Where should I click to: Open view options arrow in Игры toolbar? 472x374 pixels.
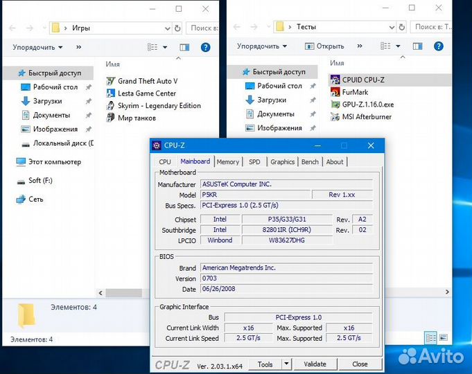(165, 47)
